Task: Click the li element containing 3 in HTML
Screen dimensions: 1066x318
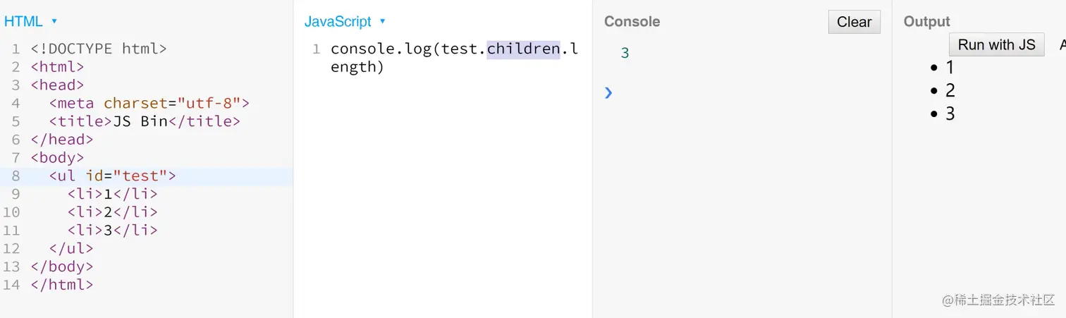Action: pos(112,230)
